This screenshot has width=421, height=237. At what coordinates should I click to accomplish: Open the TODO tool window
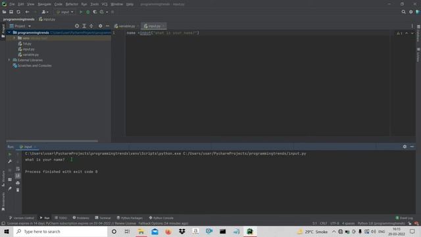(61, 218)
